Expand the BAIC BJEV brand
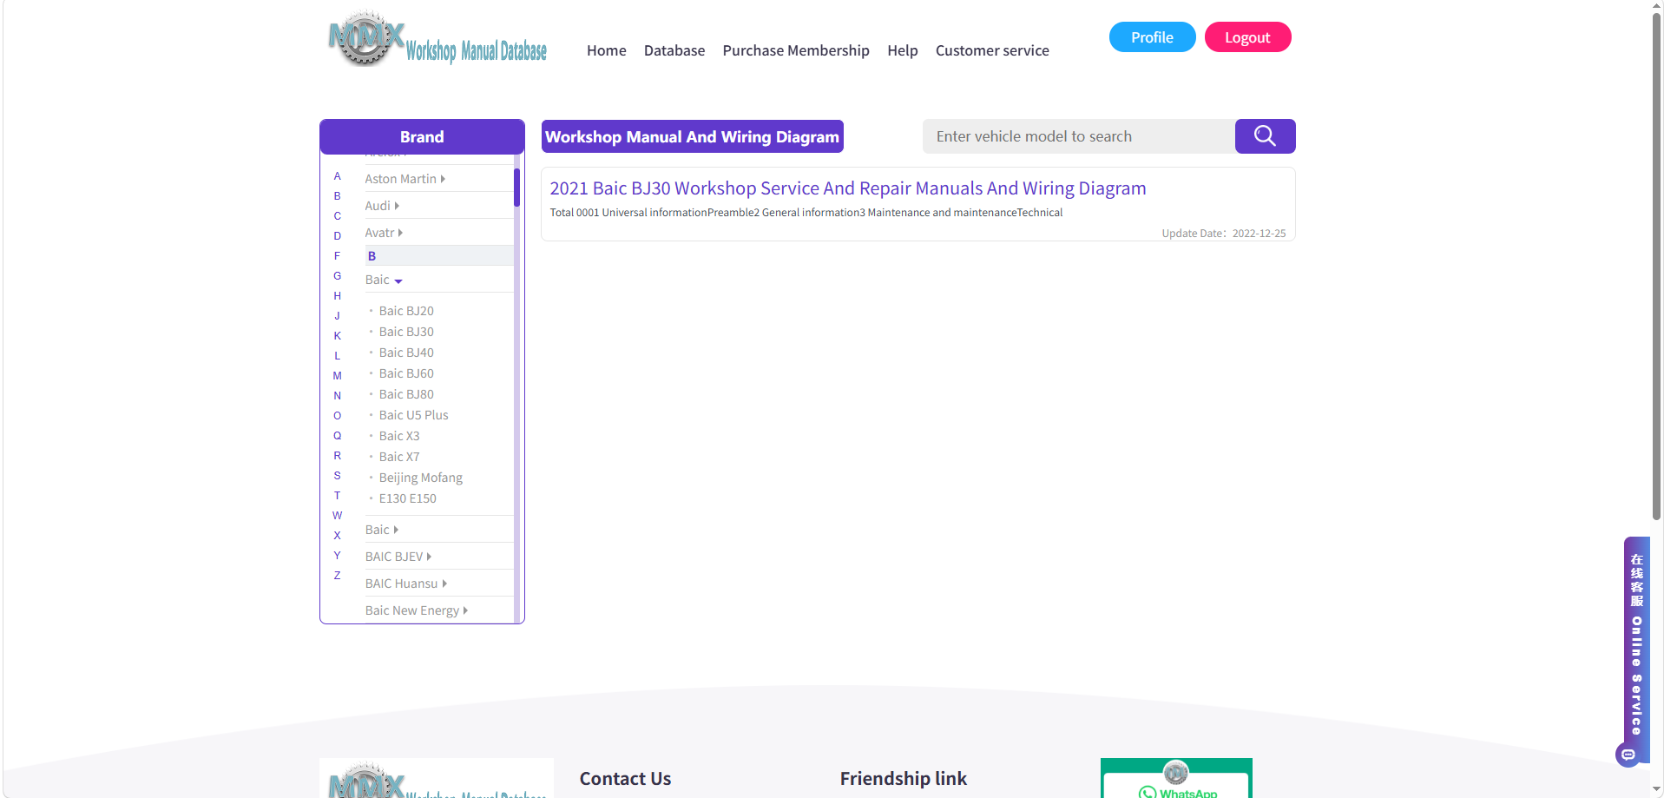Screen dimensions: 1664x798 coord(398,557)
